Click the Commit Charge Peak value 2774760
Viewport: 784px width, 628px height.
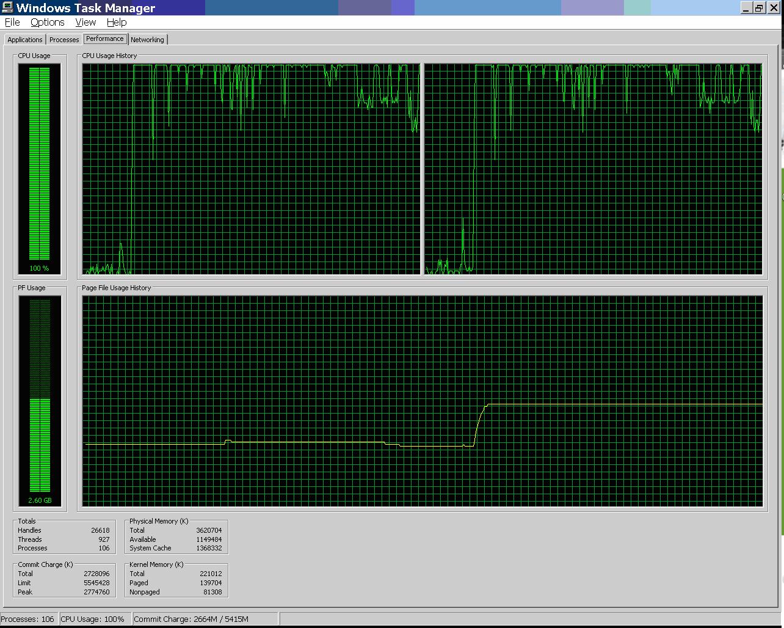click(96, 592)
